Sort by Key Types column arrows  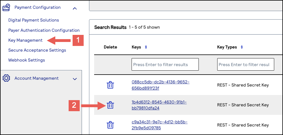tap(242, 47)
